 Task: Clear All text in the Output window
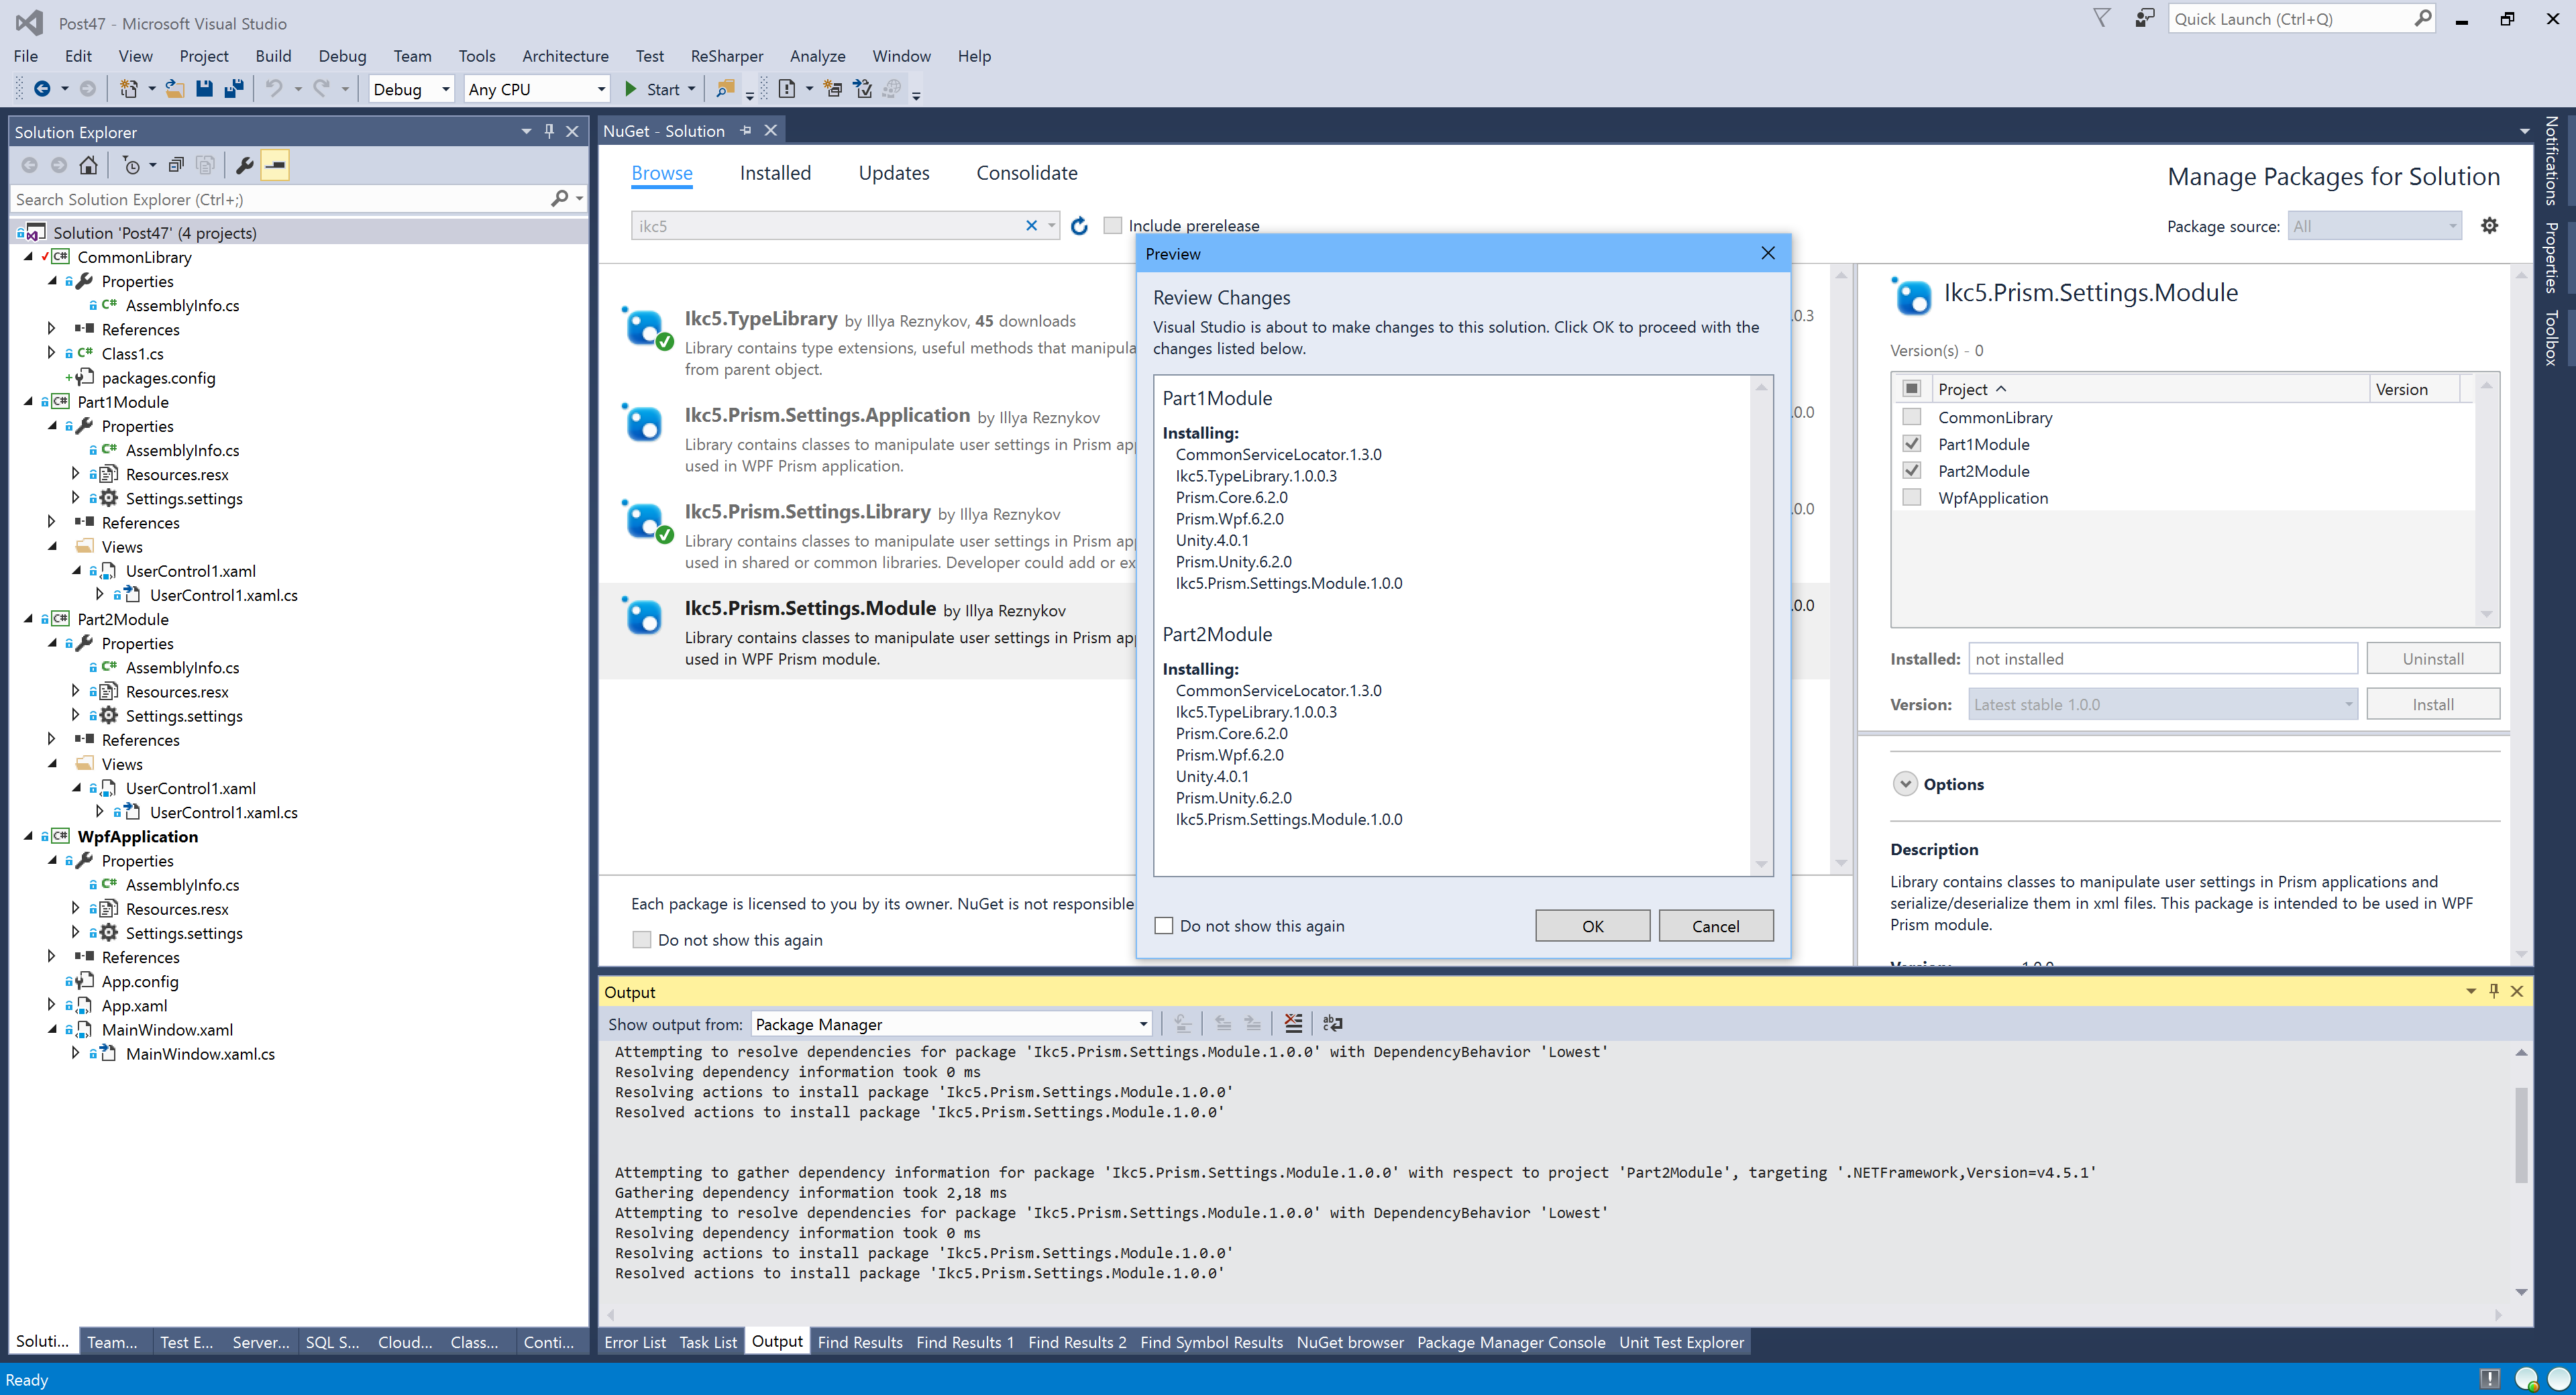pyautogui.click(x=1293, y=1023)
